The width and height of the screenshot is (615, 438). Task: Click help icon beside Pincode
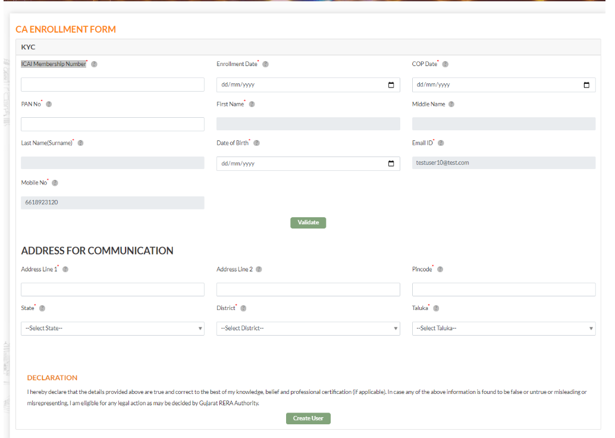click(440, 269)
